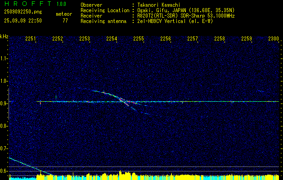Click observer name Takanori Kawachi
This screenshot has width=283, height=180.
pos(158,5)
